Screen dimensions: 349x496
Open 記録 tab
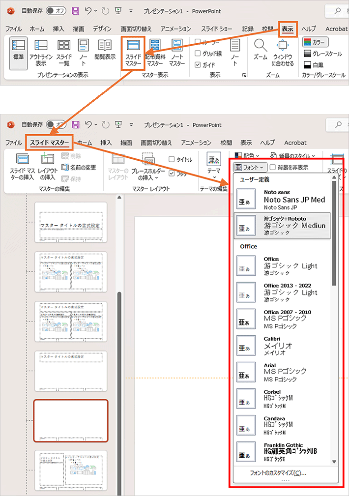coord(248,29)
